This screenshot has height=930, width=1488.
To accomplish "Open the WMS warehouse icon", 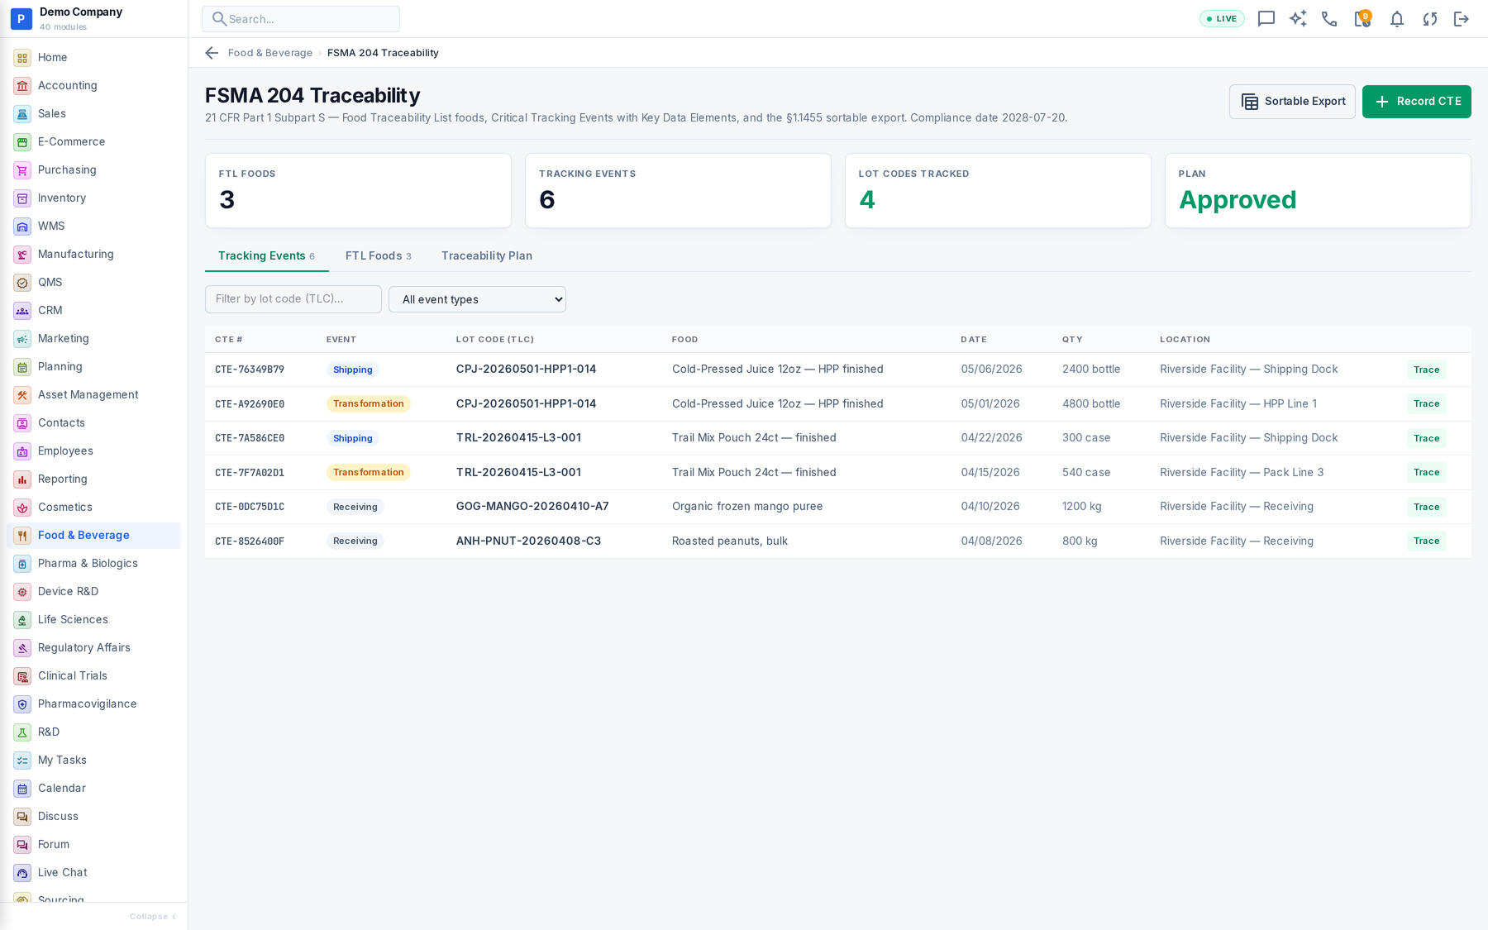I will click(x=22, y=227).
